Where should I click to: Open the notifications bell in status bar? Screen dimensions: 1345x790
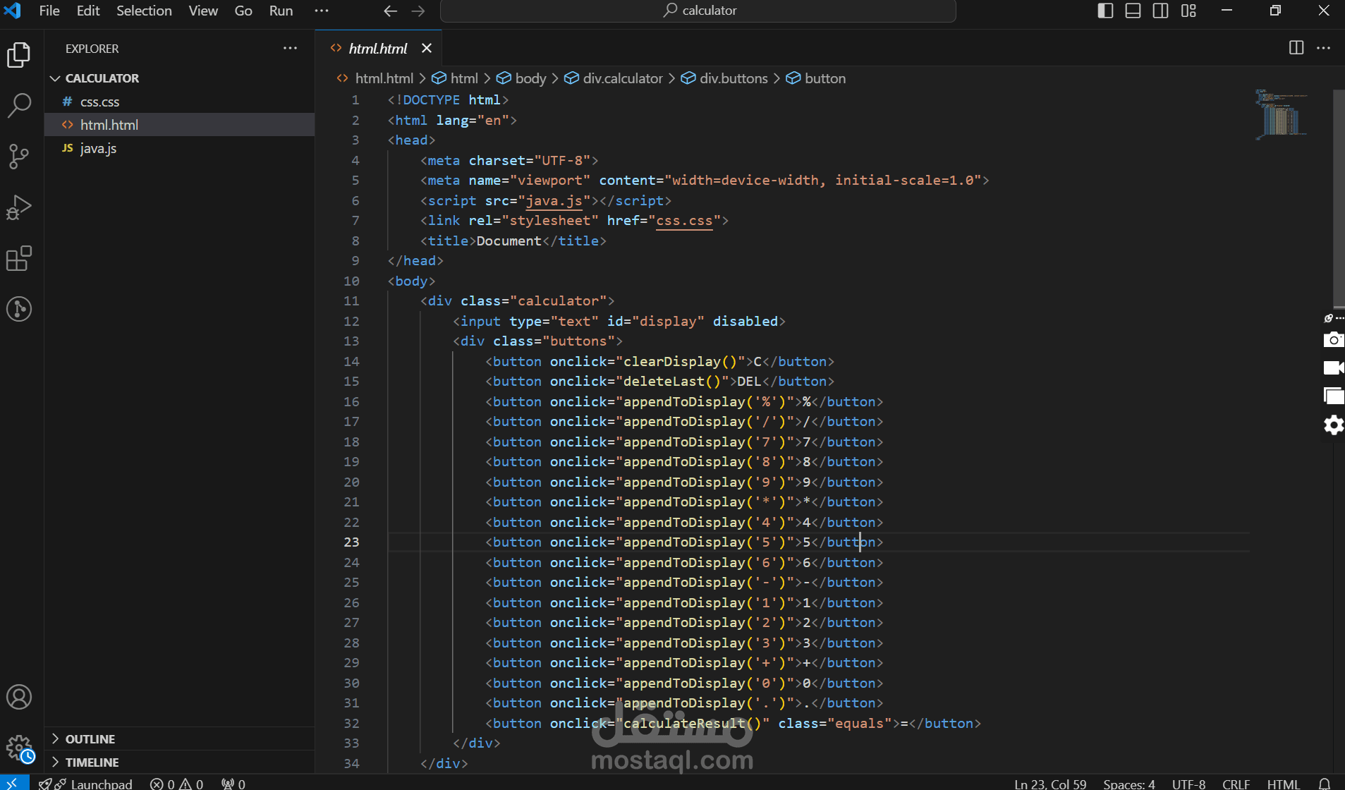coord(1325,783)
